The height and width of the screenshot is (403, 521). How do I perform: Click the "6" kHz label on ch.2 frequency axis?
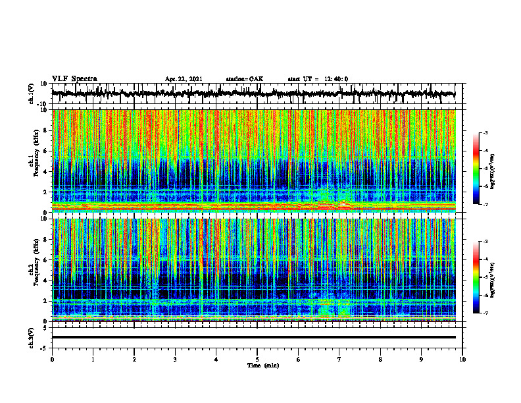tap(46, 260)
